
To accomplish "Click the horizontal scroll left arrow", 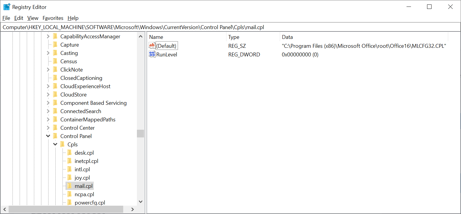I will point(5,209).
